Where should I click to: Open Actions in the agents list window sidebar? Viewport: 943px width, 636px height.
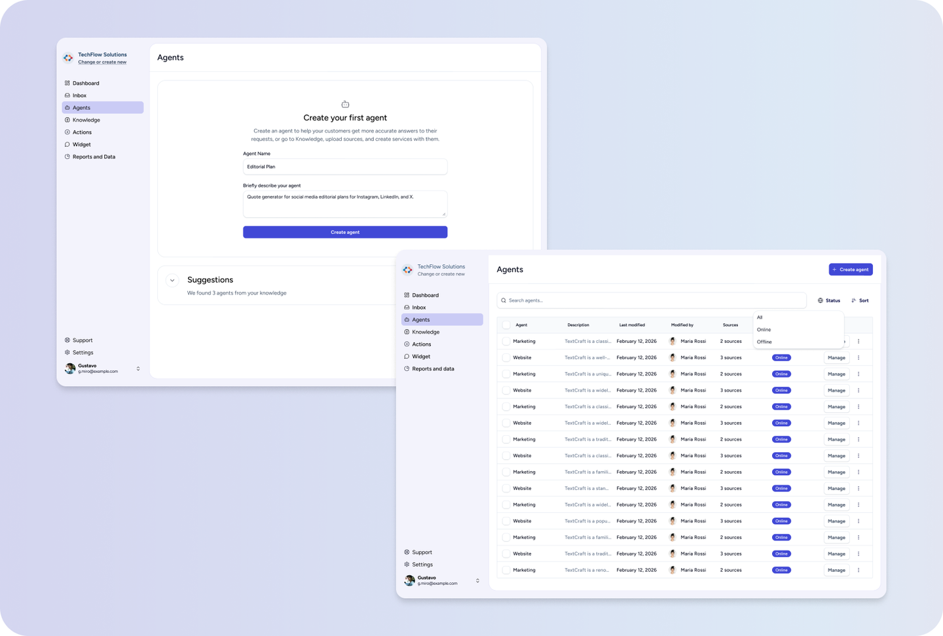[x=442, y=344]
